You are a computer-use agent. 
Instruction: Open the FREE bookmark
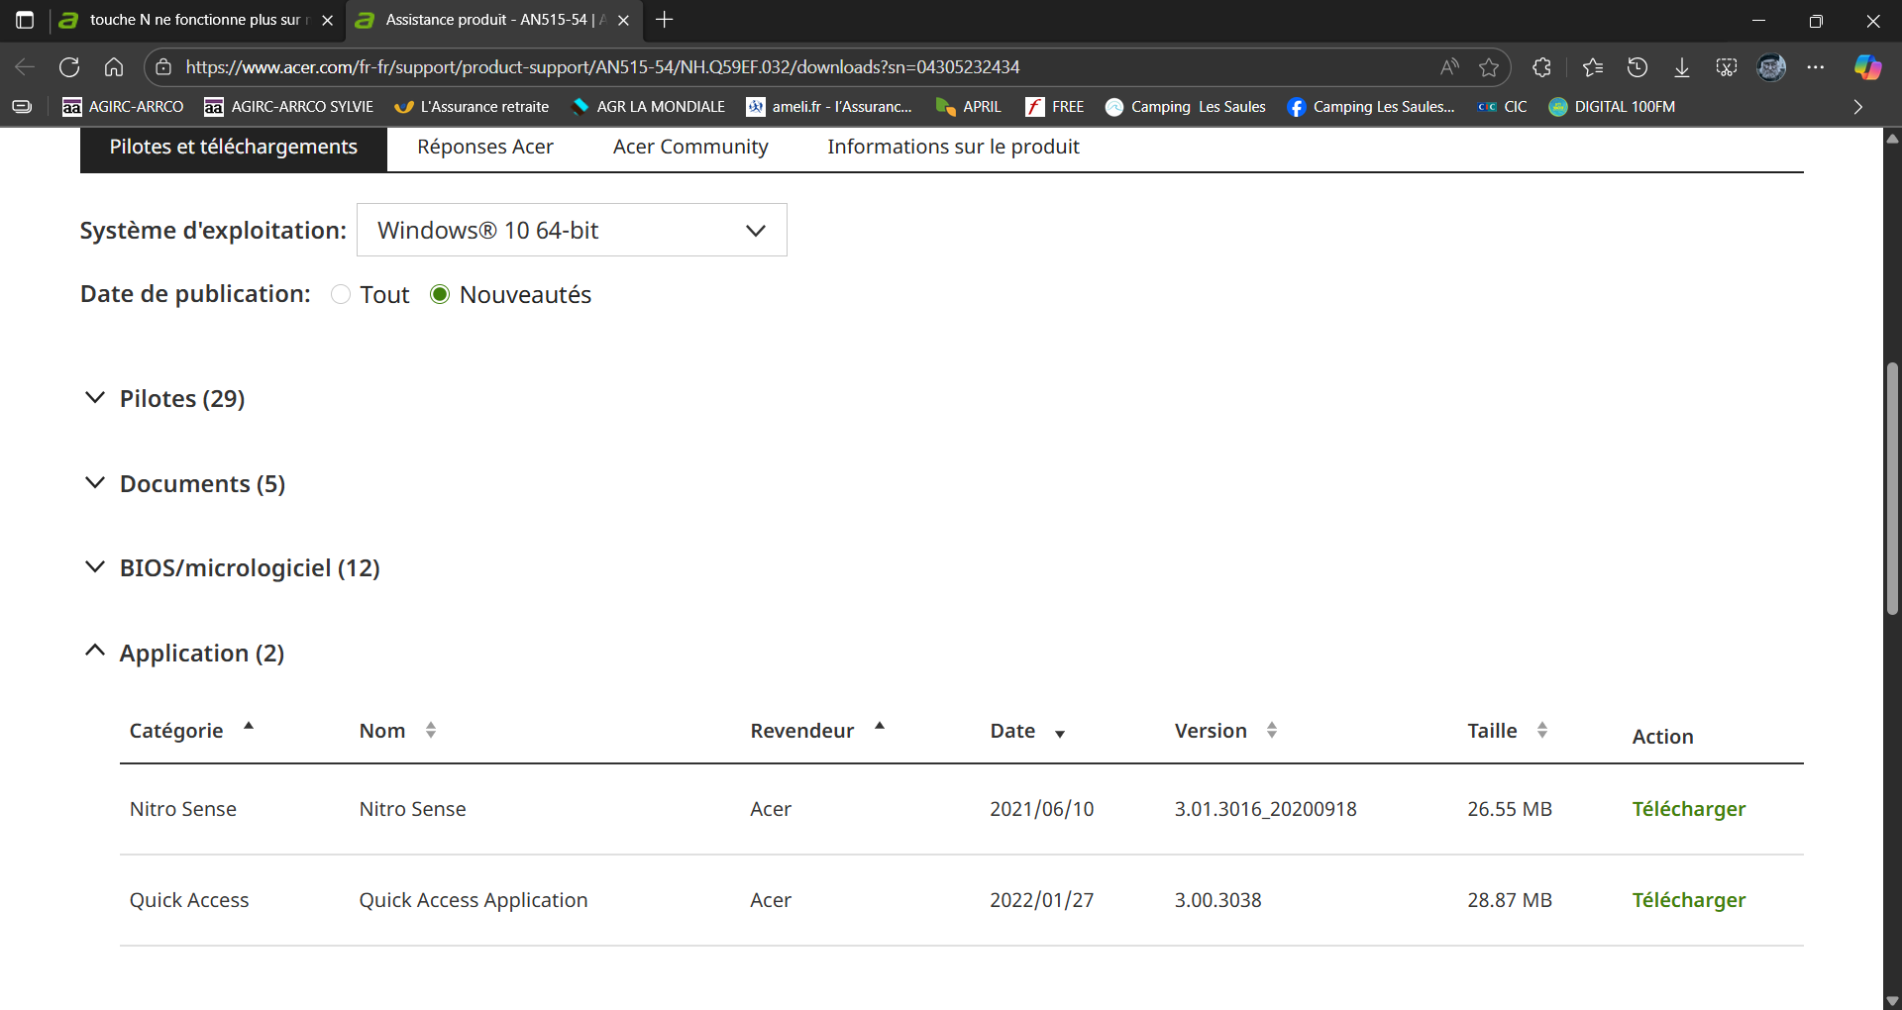pos(1055,107)
